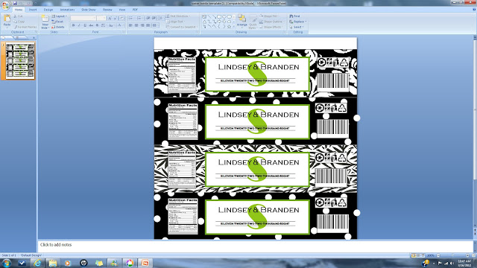Open Quick Styles gallery
Viewport: 477px width, 268px height.
tap(253, 22)
